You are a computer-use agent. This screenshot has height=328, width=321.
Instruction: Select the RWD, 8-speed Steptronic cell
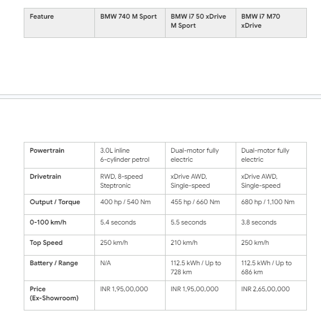(130, 181)
